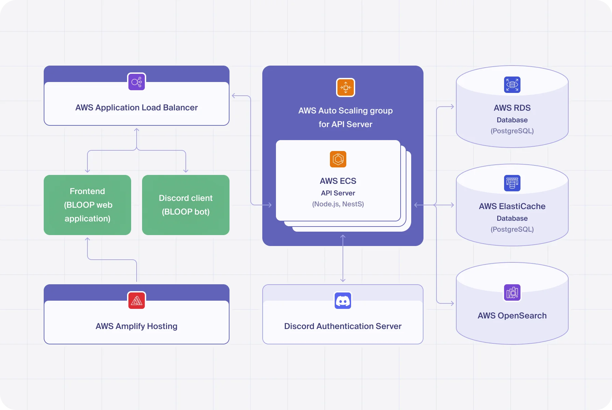Click the AWS RDS database icon
Viewport: 612px width, 410px height.
[x=512, y=84]
